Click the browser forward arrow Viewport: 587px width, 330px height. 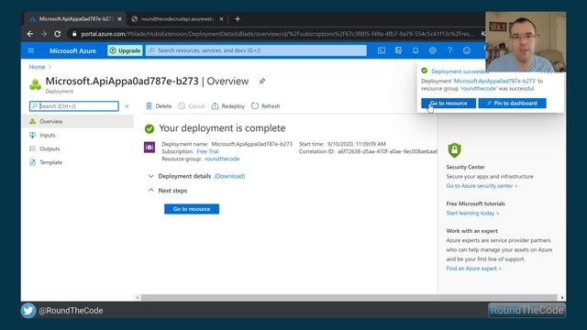click(44, 34)
